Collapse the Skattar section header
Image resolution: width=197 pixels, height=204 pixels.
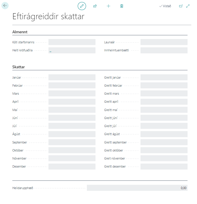tap(19, 67)
